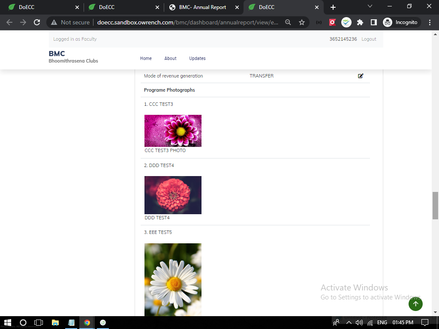This screenshot has width=439, height=329.
Task: Click the edit icon for Mode of revenue generation
Action: coord(361,76)
